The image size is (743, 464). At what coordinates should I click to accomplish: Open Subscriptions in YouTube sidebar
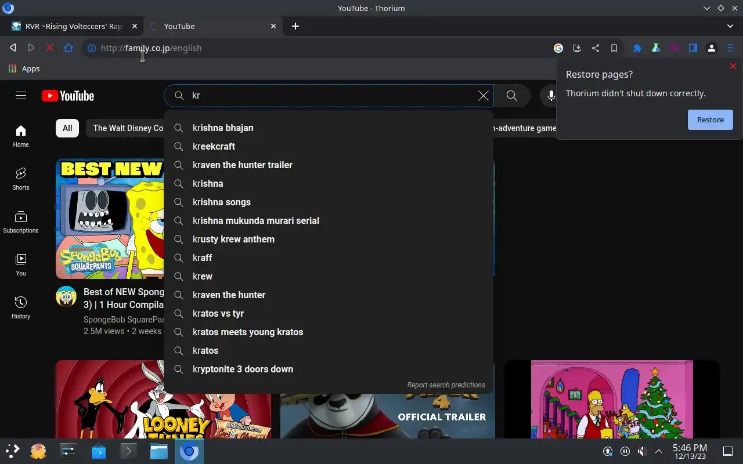pos(21,222)
